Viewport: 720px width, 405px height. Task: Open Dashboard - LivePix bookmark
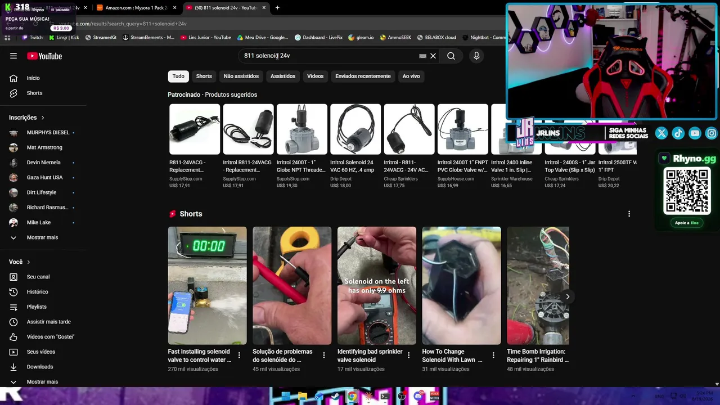[318, 38]
